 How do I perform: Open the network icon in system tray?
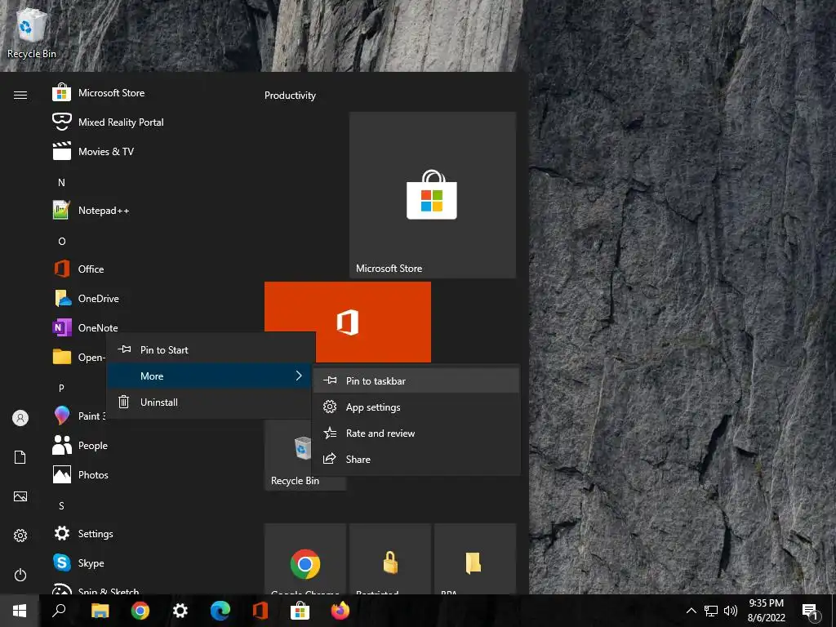tap(711, 611)
